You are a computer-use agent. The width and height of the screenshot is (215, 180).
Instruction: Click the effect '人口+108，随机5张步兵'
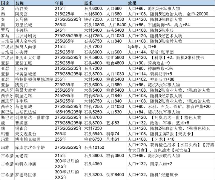click(x=171, y=30)
